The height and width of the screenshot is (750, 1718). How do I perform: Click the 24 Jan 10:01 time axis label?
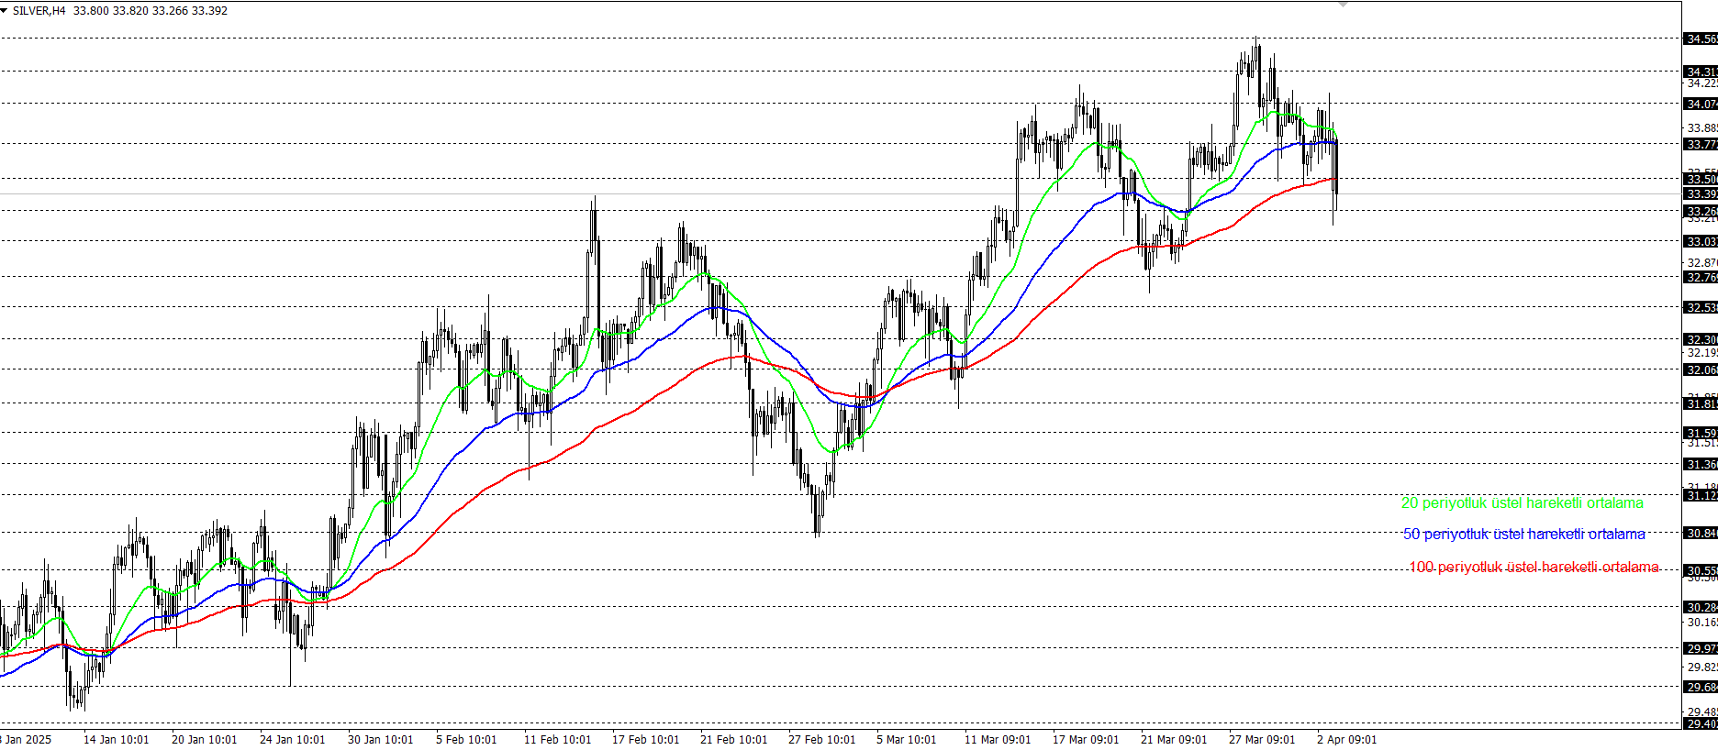(292, 739)
